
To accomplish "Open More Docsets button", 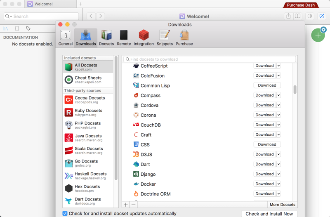I will (x=283, y=205).
